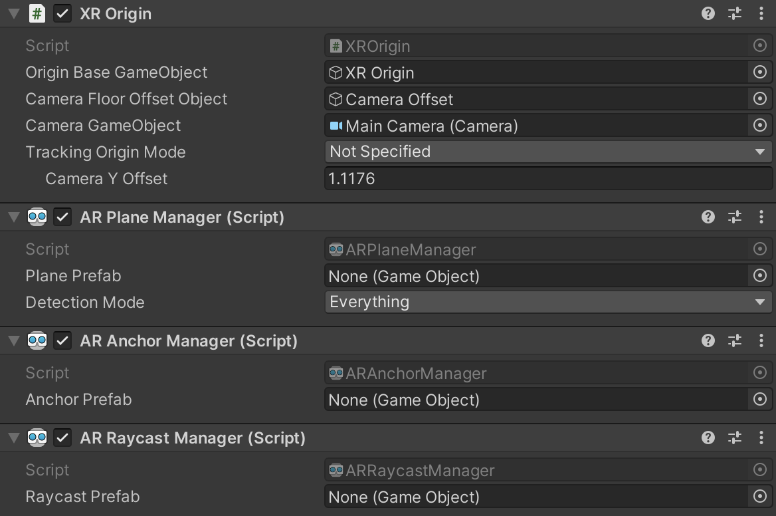This screenshot has width=776, height=516.
Task: Open the XR Origin kebab menu
Action: 761,13
